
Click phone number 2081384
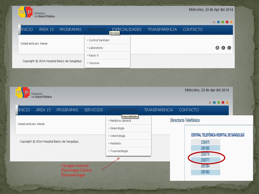point(206,166)
